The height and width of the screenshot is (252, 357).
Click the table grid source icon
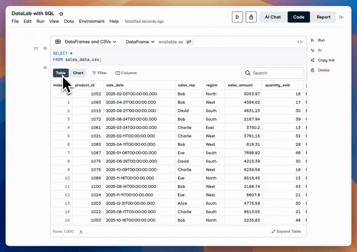[x=58, y=42]
